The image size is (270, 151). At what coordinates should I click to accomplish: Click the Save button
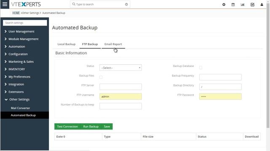pos(107,127)
